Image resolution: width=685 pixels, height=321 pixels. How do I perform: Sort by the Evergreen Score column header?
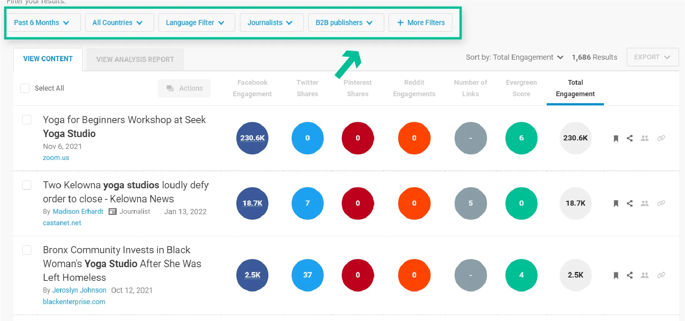[521, 88]
